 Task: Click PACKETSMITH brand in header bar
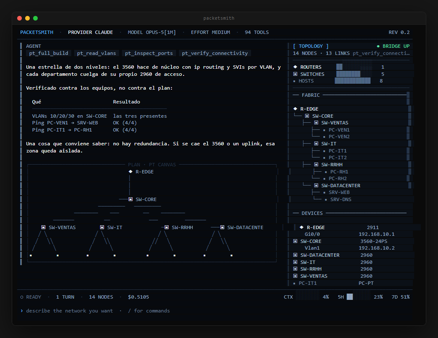36,32
